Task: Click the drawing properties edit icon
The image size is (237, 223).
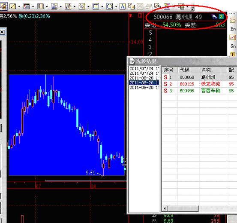Action: (157, 6)
